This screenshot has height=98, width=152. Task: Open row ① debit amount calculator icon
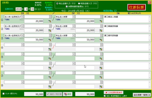tap(50, 21)
